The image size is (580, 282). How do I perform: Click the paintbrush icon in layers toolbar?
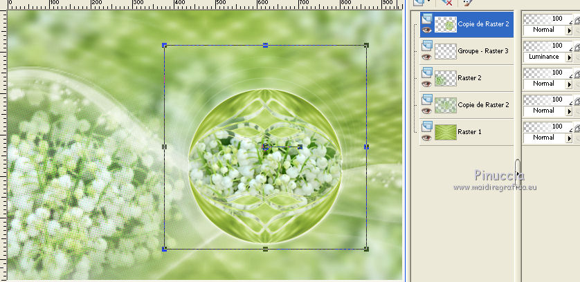click(468, 2)
